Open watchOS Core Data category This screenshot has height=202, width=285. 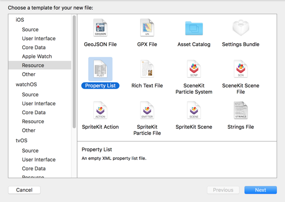[34, 112]
